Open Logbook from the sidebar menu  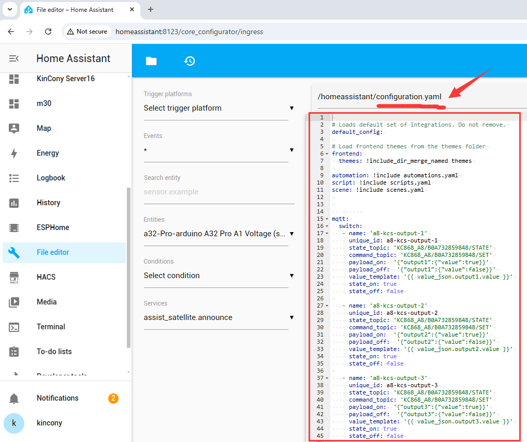pos(51,178)
